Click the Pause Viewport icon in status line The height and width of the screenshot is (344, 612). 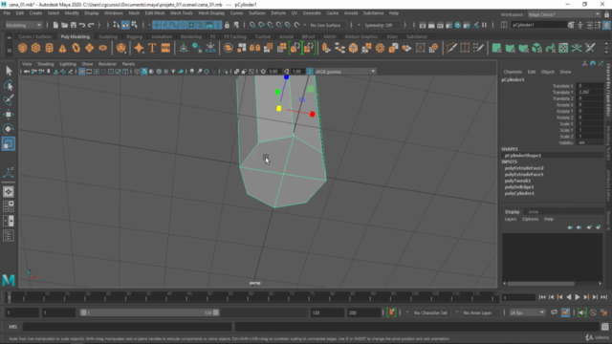point(485,25)
